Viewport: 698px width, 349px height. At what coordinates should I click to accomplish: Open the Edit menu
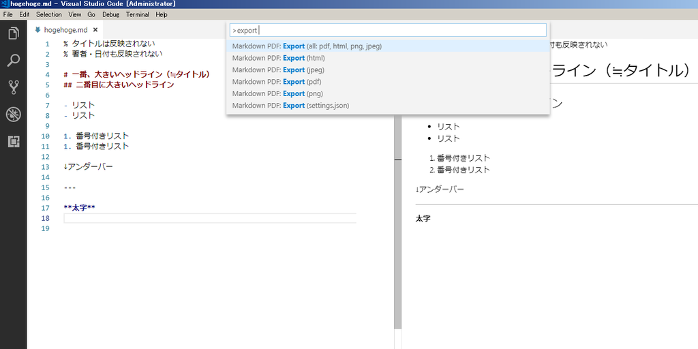(24, 15)
